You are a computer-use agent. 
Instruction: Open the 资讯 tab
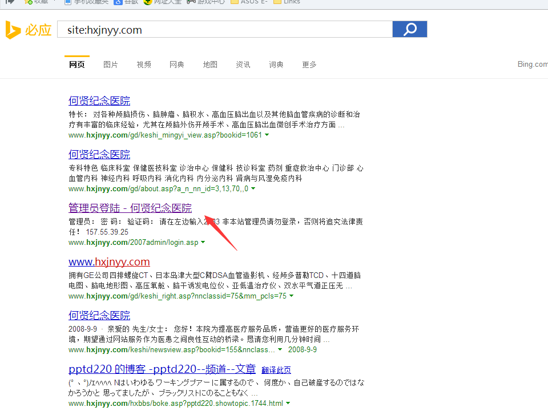tap(243, 65)
